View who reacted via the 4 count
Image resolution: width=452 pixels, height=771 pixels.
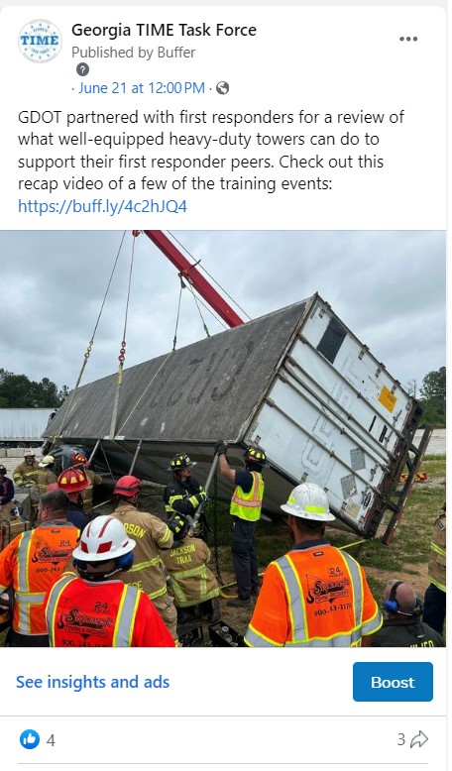51,739
